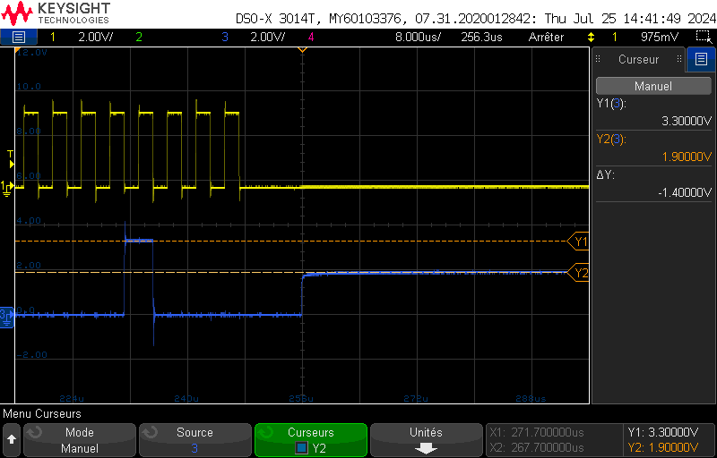Open the sidebar panel list icon

click(701, 59)
